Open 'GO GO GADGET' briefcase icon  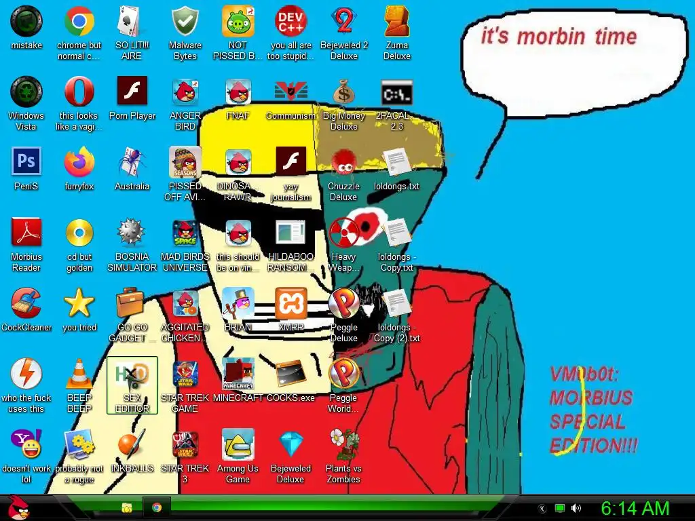[130, 303]
